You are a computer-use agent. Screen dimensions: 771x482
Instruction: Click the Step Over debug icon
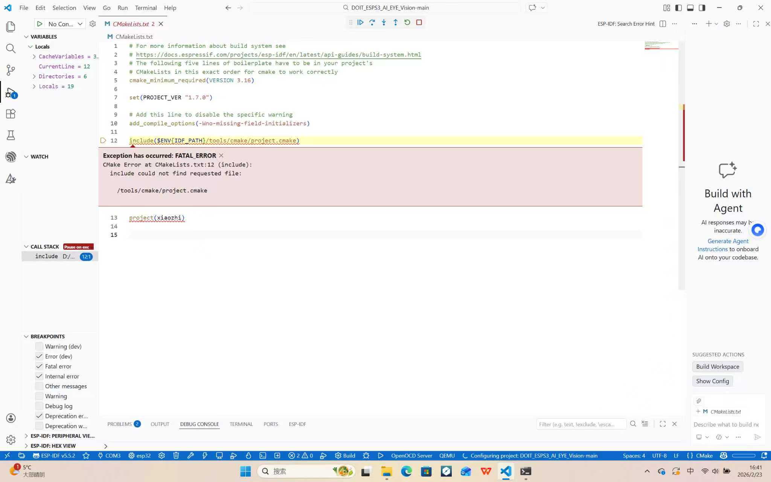click(372, 23)
